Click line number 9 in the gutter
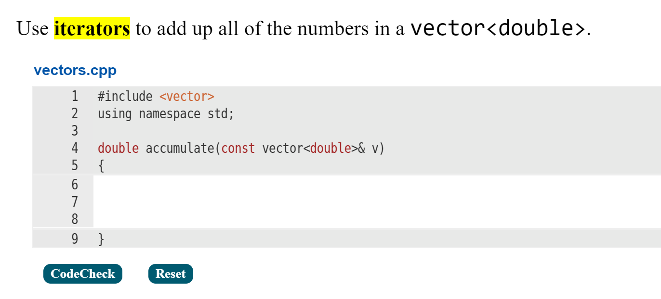This screenshot has height=299, width=661. pos(75,237)
